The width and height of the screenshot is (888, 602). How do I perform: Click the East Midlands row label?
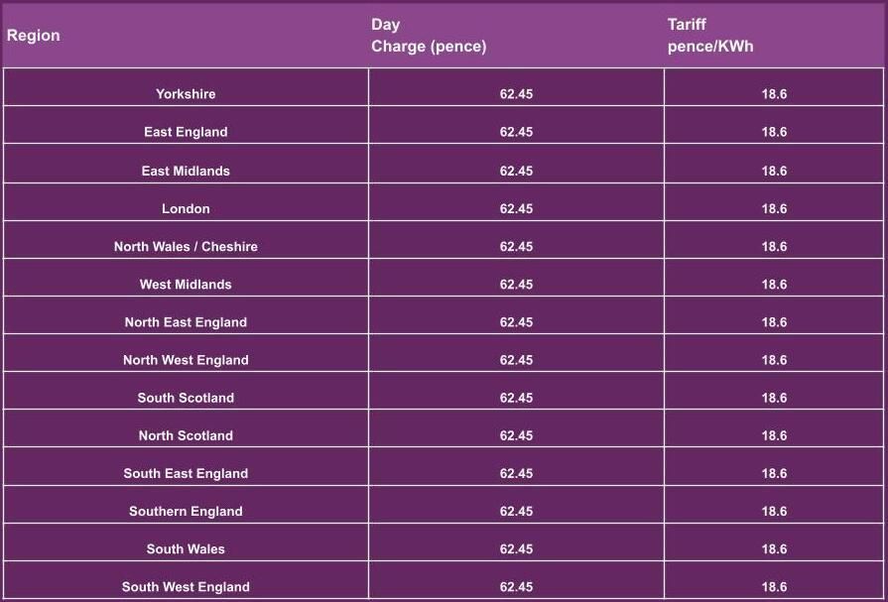pos(186,171)
